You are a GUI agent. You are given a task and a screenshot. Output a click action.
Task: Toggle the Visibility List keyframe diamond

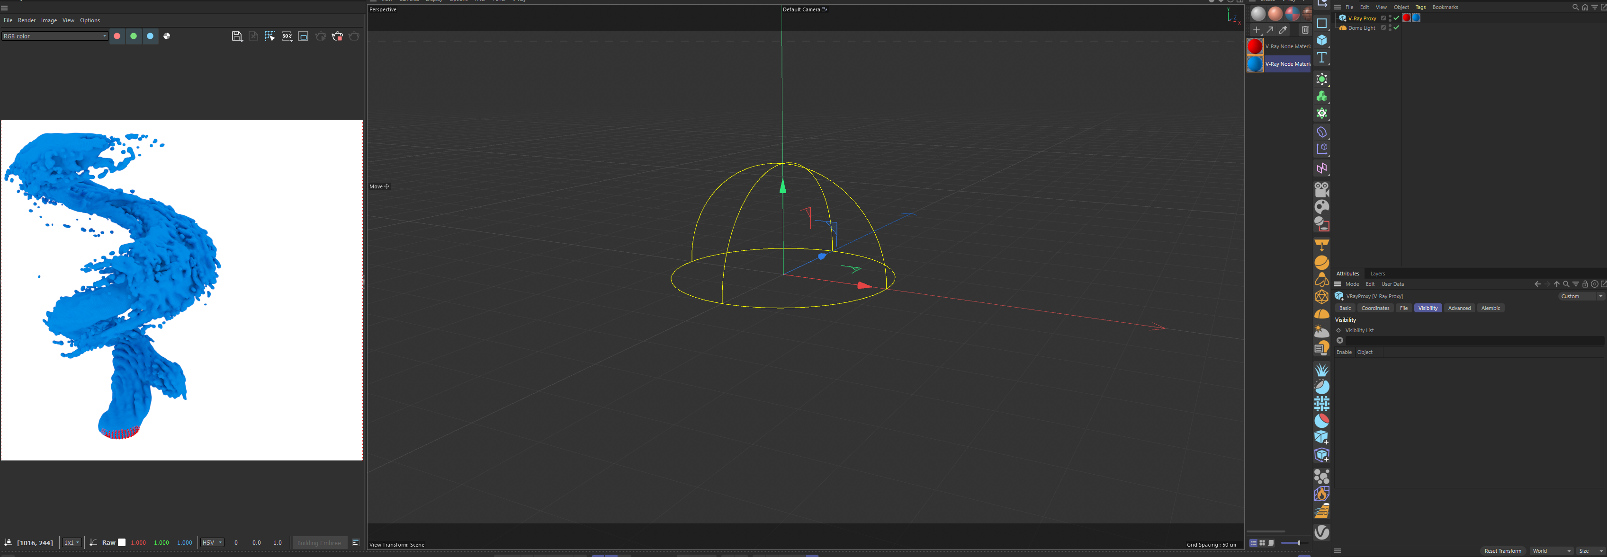pyautogui.click(x=1339, y=331)
